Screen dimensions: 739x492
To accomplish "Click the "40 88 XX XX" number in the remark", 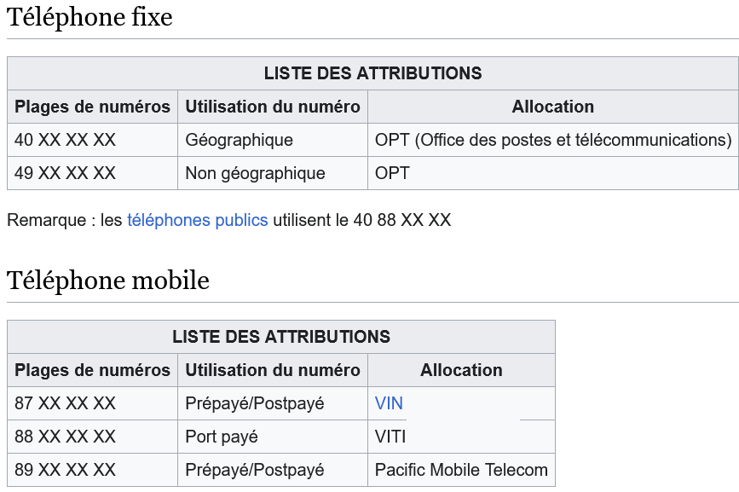I will (x=401, y=220).
